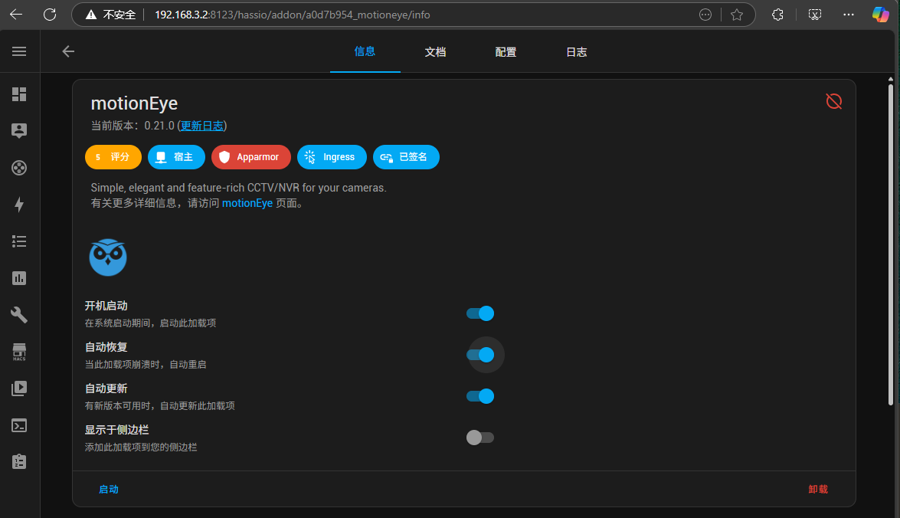The height and width of the screenshot is (518, 900).
Task: Open HACS from the sidebar
Action: click(x=19, y=352)
